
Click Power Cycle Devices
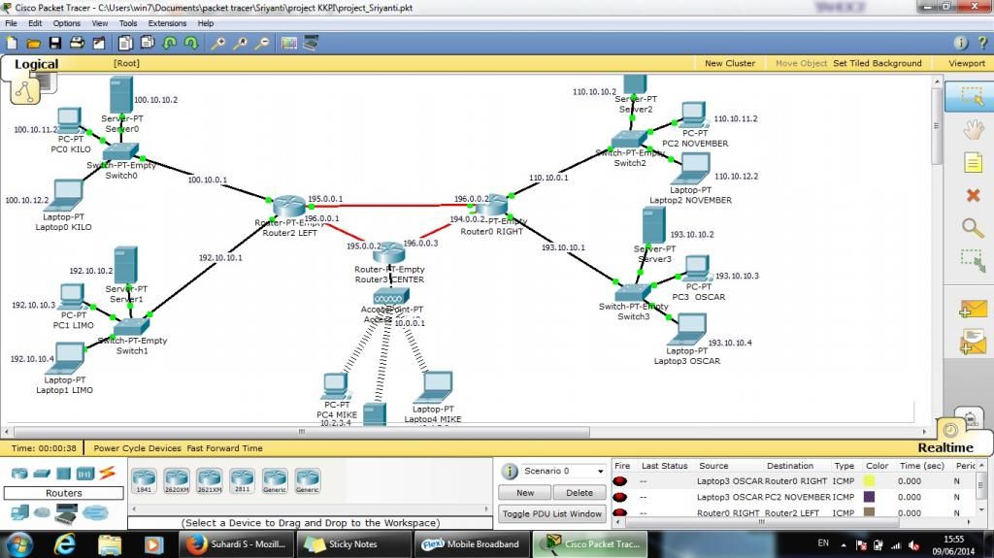(137, 448)
